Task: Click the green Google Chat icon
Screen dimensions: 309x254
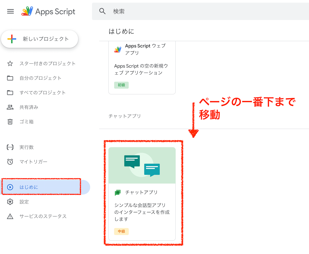Action: click(118, 192)
